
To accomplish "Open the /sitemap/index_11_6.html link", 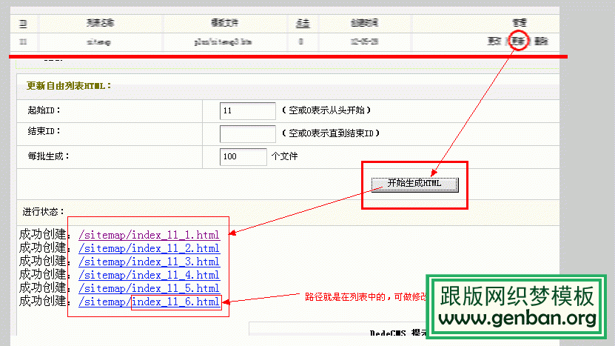I will coord(149,302).
